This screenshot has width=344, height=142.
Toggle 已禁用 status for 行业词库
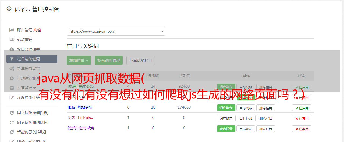[302, 118]
